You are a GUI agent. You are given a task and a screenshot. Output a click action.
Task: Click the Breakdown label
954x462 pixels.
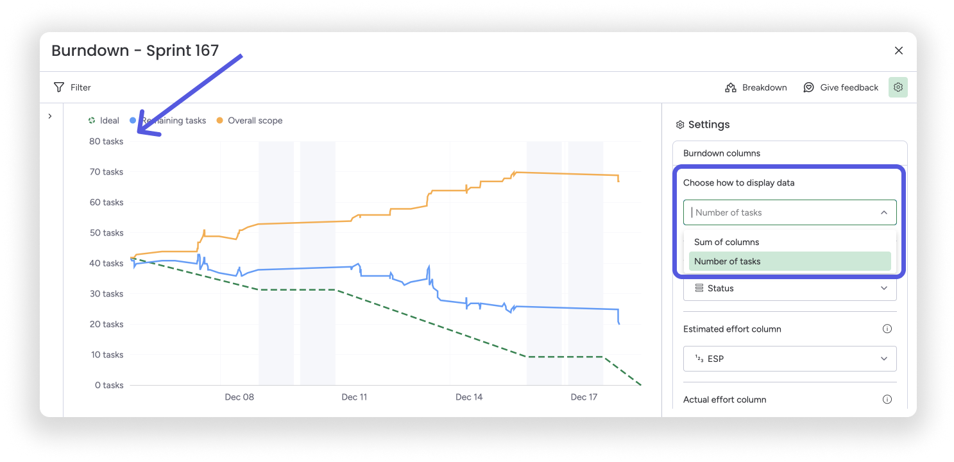click(x=765, y=87)
